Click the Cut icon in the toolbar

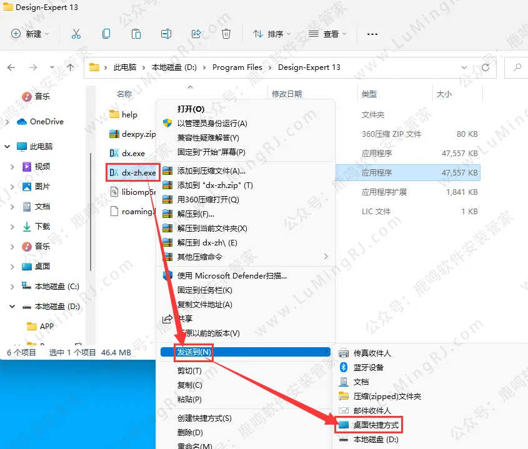[76, 35]
